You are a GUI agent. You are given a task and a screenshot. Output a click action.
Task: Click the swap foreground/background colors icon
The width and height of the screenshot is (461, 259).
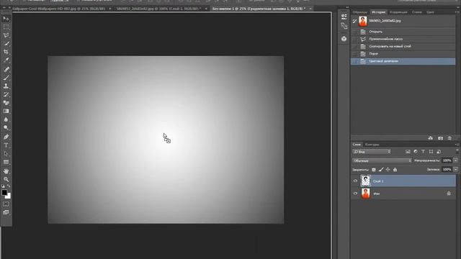click(x=9, y=186)
